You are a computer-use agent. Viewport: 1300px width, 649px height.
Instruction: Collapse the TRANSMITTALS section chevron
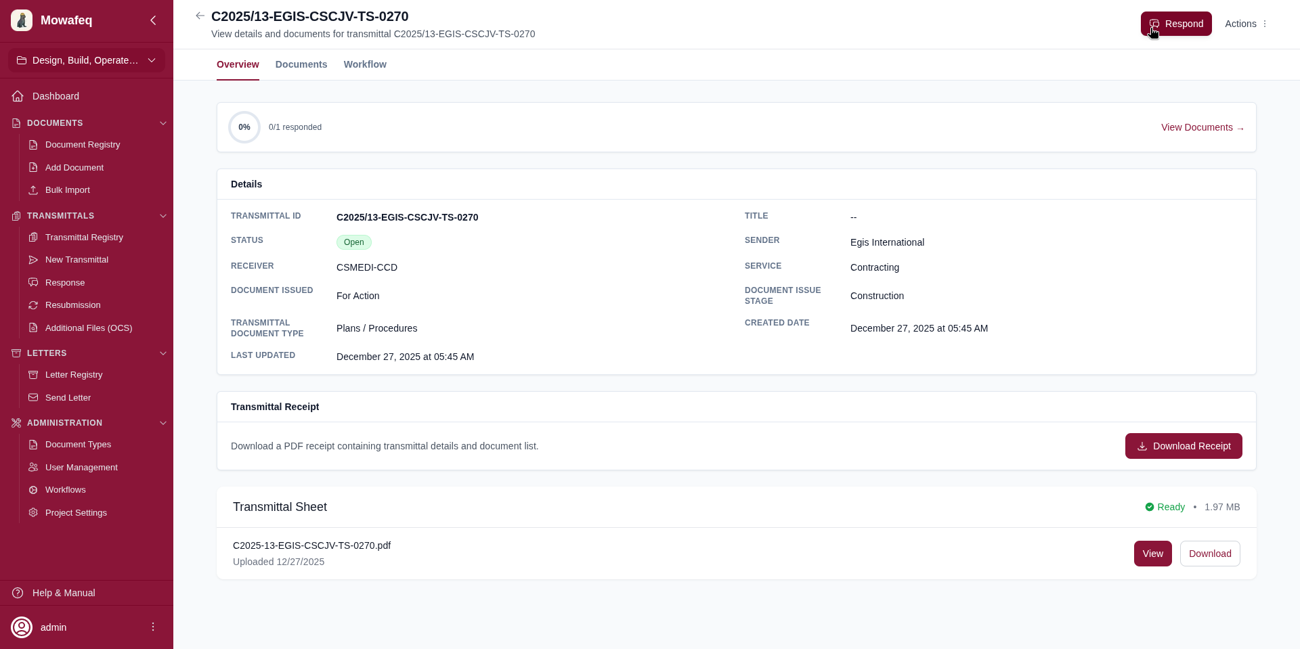[162, 216]
